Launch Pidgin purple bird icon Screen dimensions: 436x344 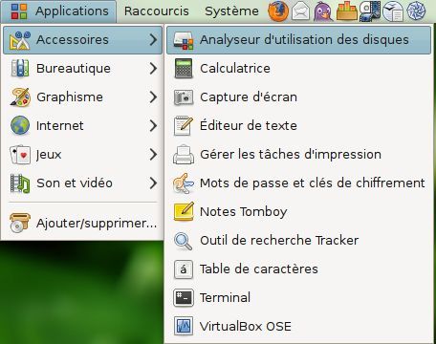pyautogui.click(x=323, y=12)
